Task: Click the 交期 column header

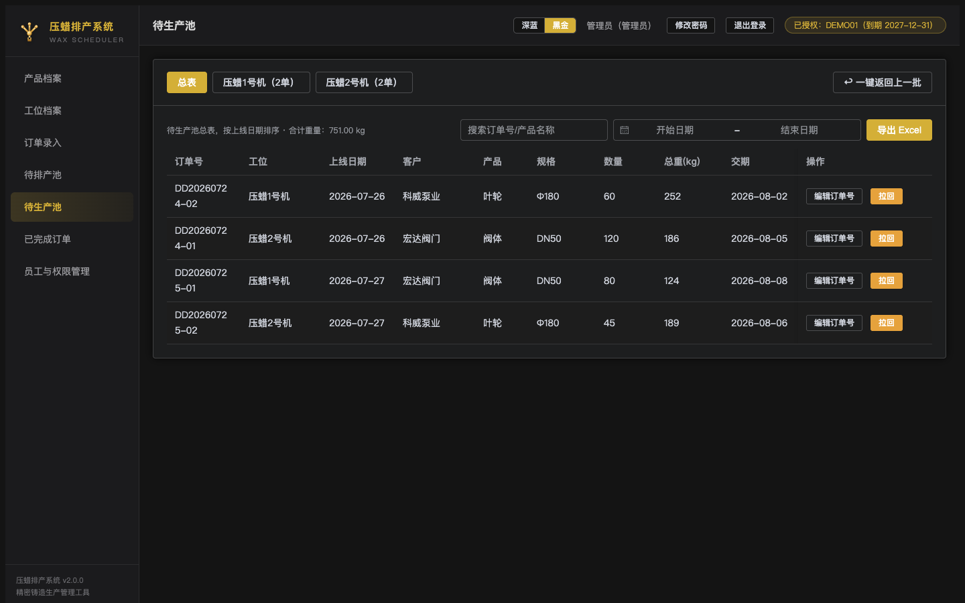Action: (x=741, y=161)
